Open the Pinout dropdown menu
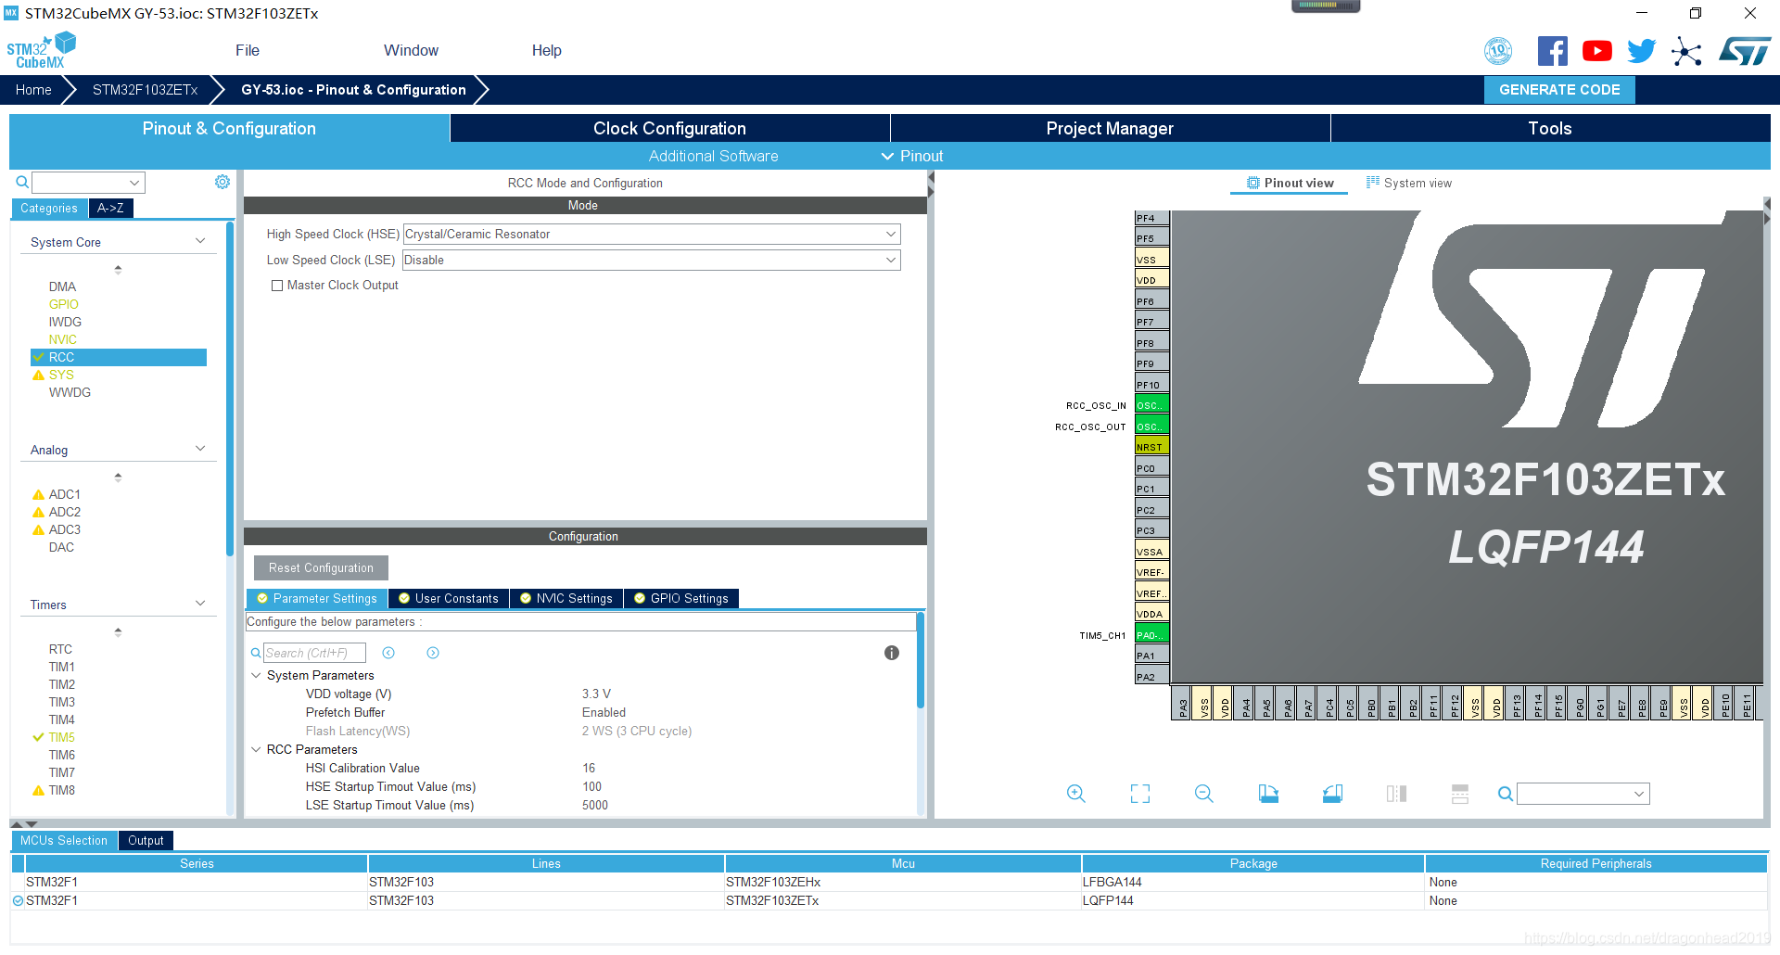The height and width of the screenshot is (955, 1780). 912,156
